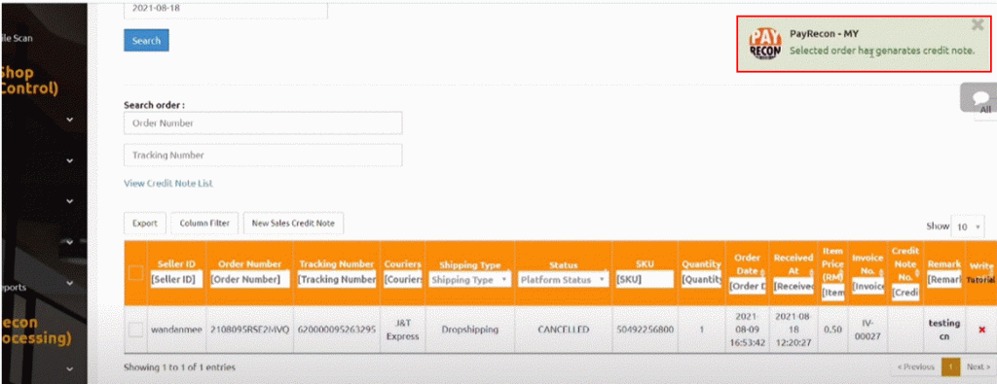Click the Export button
This screenshot has width=997, height=384.
tap(145, 224)
